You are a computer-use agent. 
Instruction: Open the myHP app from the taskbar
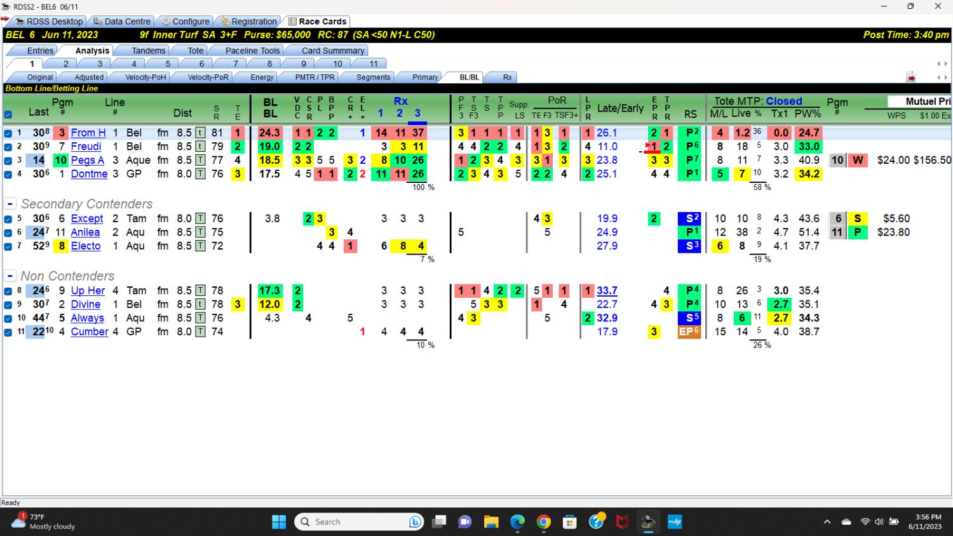[674, 522]
